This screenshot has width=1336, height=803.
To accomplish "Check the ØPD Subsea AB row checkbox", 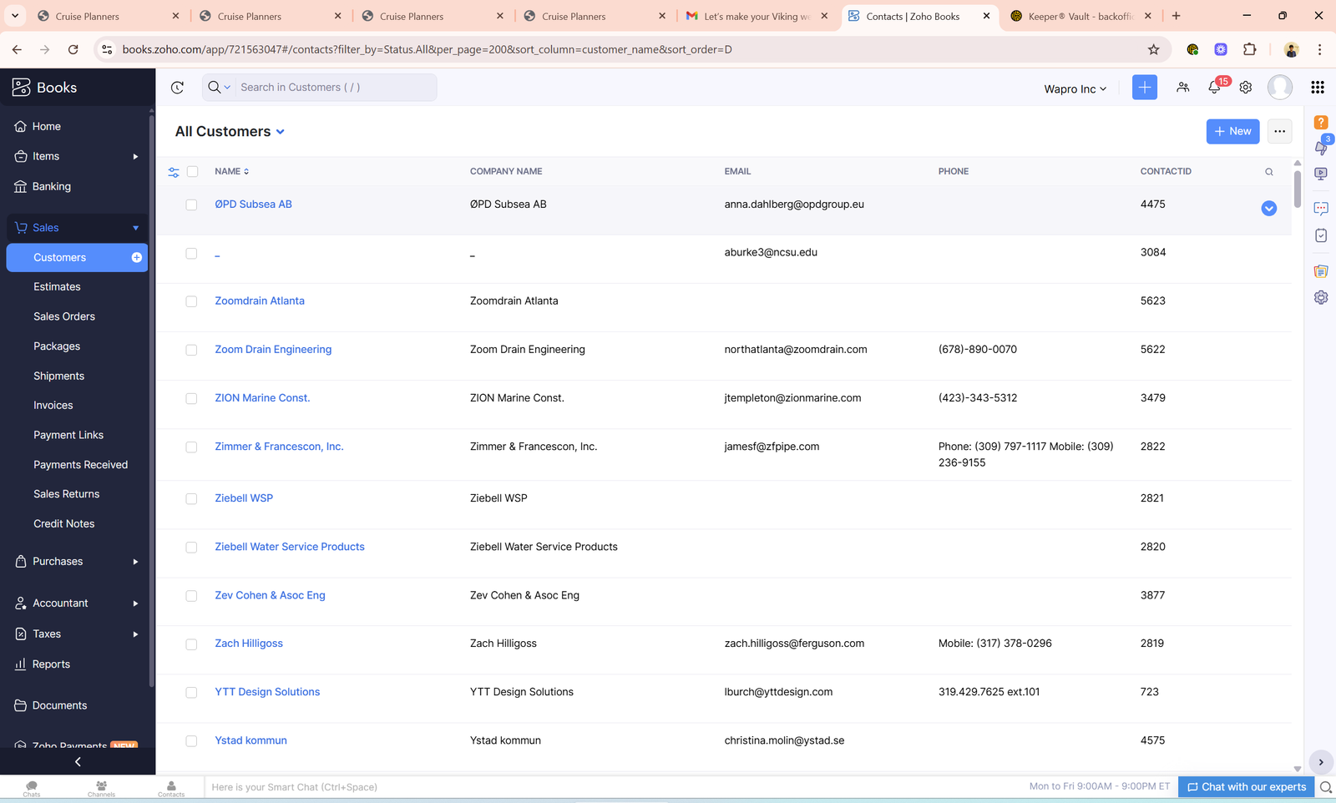I will pyautogui.click(x=191, y=205).
